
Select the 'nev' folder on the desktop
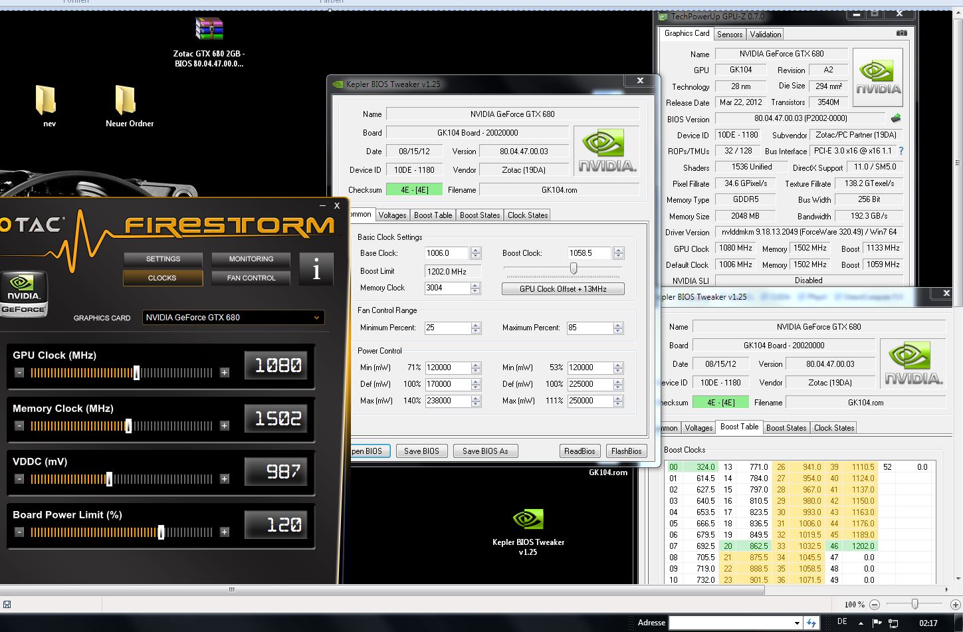tap(46, 100)
